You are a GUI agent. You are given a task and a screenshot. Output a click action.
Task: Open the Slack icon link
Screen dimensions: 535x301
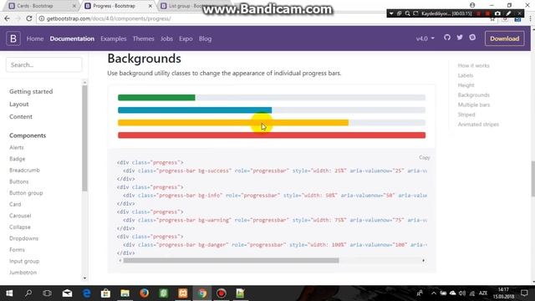click(x=472, y=38)
